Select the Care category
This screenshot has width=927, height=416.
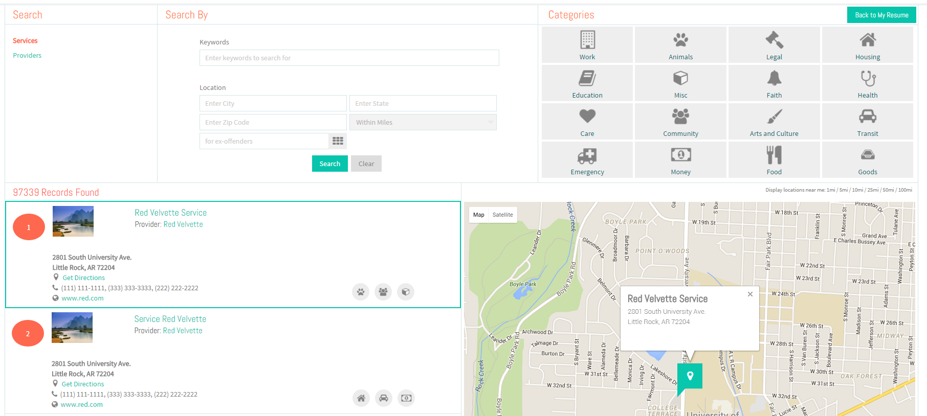pyautogui.click(x=587, y=122)
